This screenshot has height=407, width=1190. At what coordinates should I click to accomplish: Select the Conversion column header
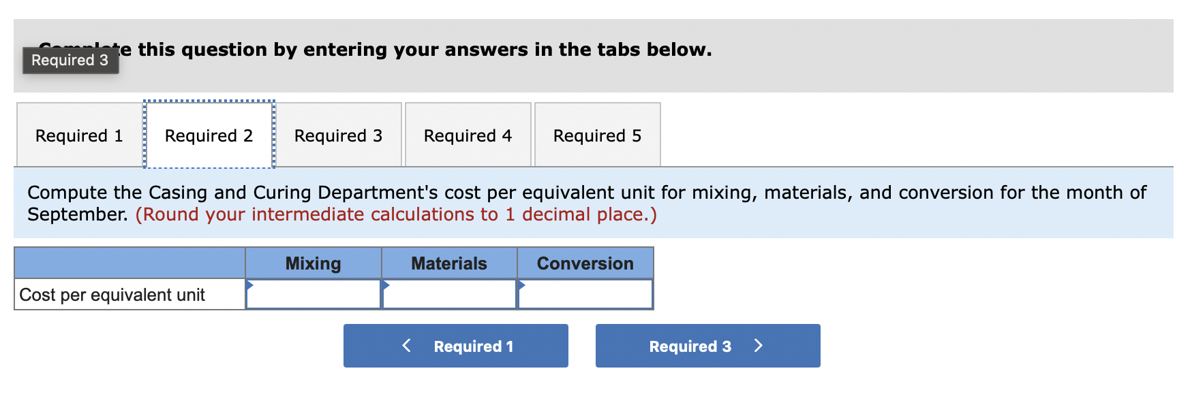click(585, 263)
